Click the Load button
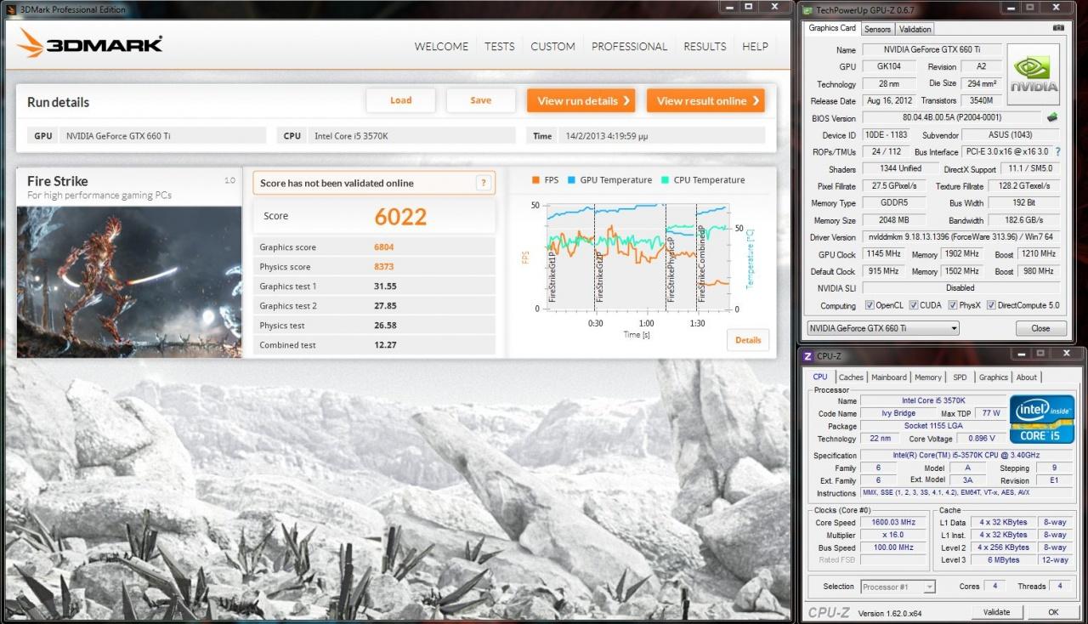This screenshot has height=624, width=1088. pos(400,100)
